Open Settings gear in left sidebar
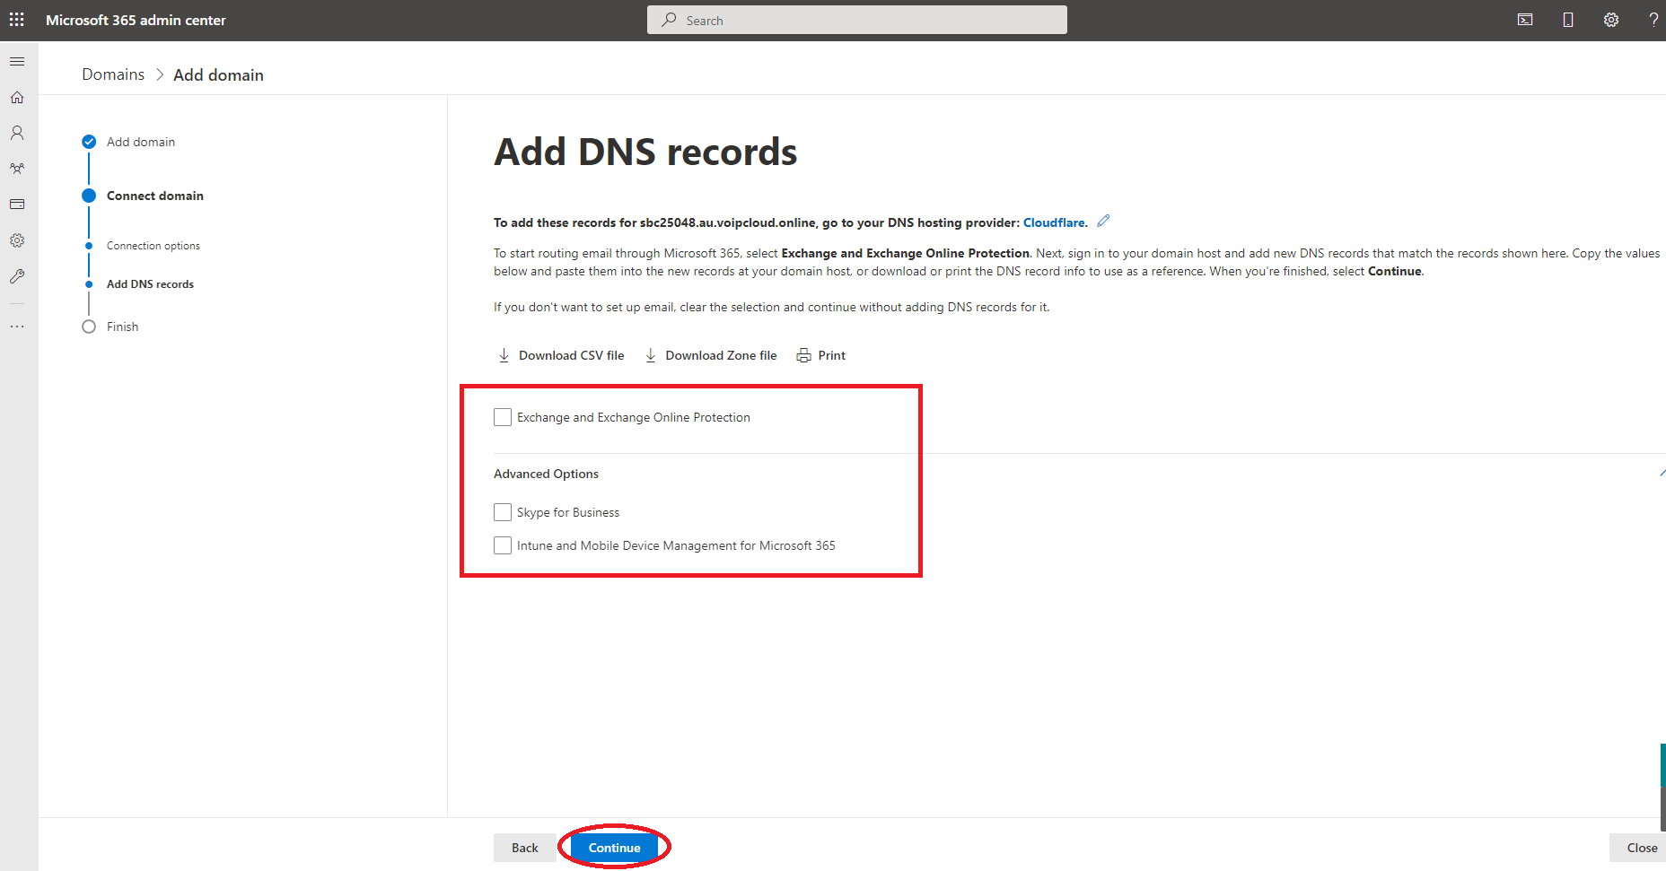 pos(17,240)
